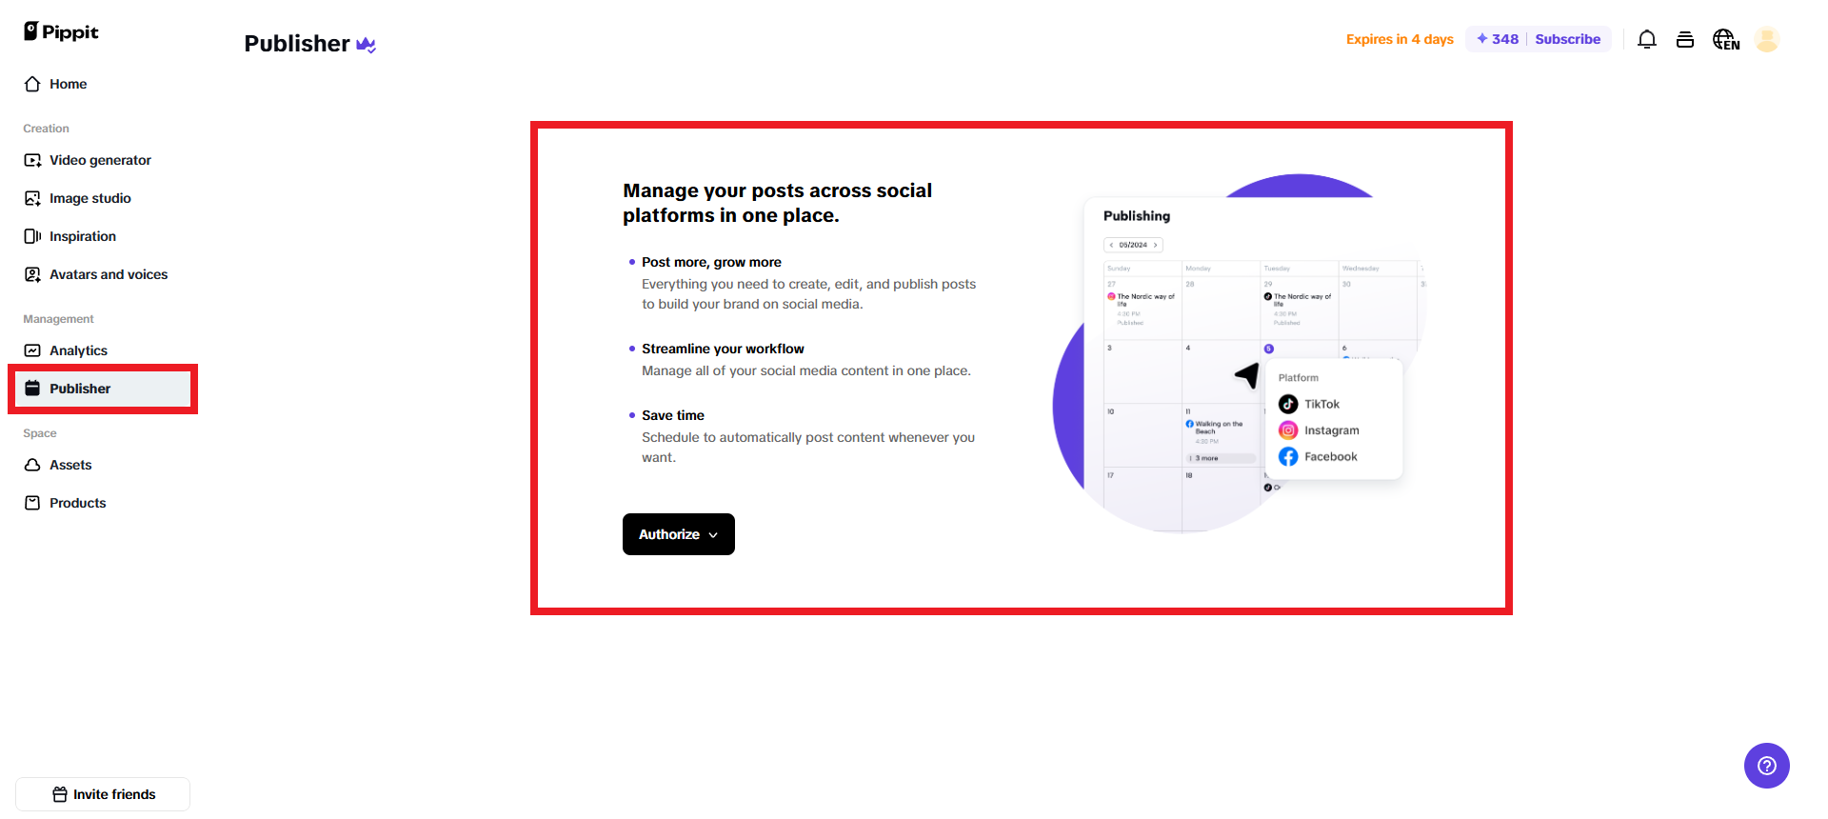Change language via the EN globe icon

[x=1726, y=39]
